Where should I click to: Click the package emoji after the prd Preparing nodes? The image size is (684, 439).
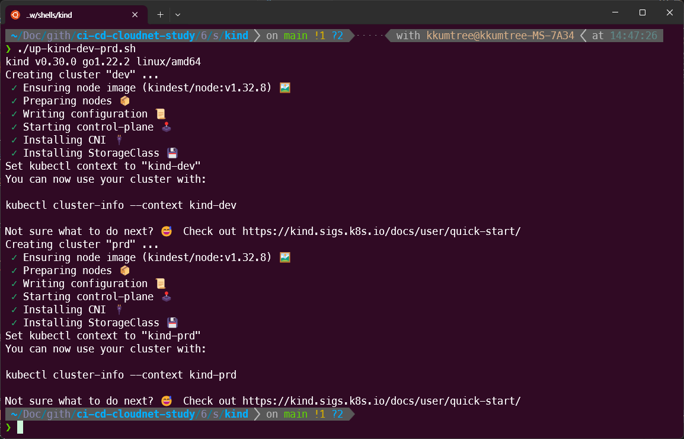point(124,271)
